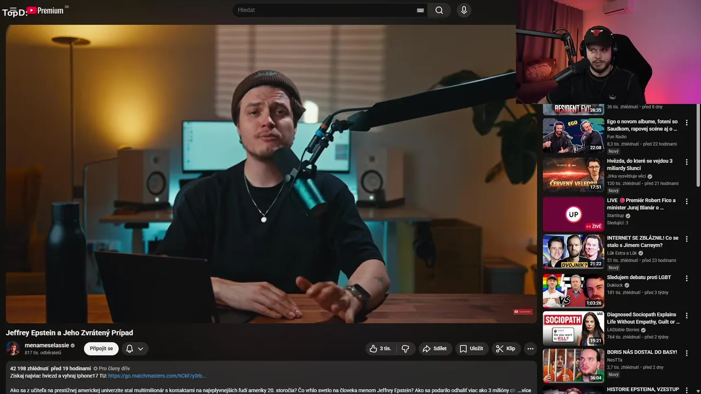Viewport: 701px width, 394px height.
Task: Click title LIVE Premiér Robert Fico a minister
Action: pos(641,204)
